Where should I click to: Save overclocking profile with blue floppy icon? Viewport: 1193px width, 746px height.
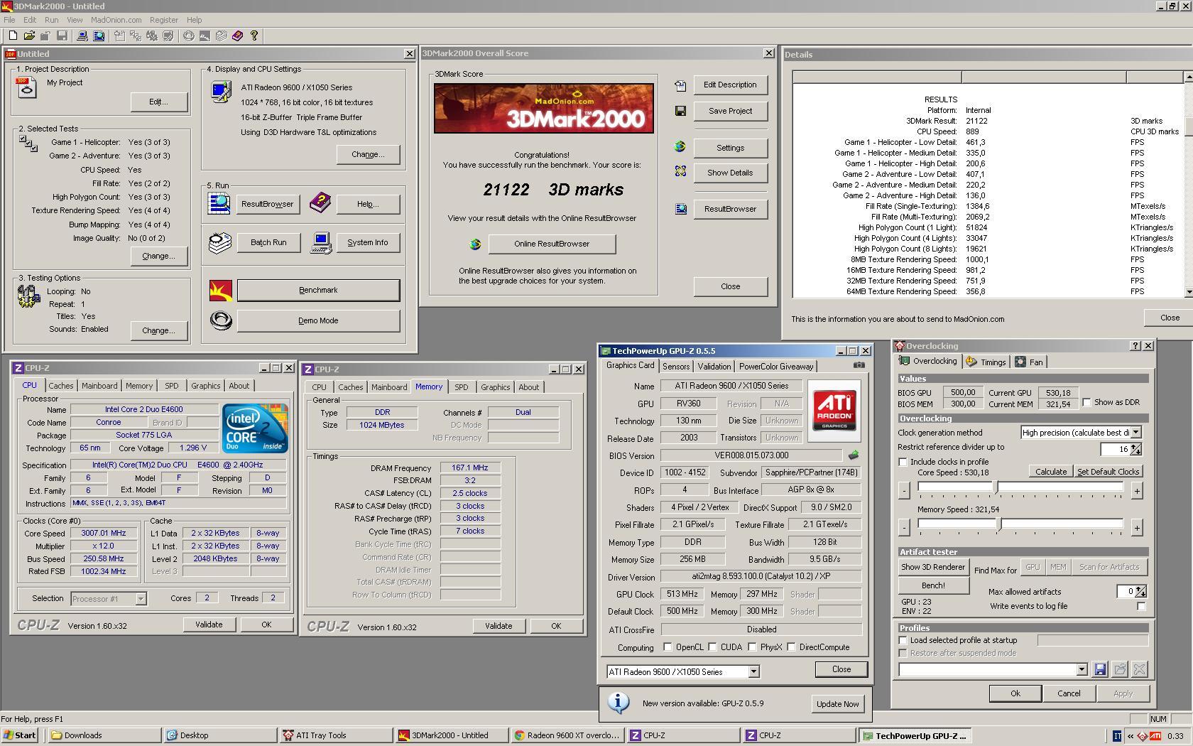[1100, 669]
